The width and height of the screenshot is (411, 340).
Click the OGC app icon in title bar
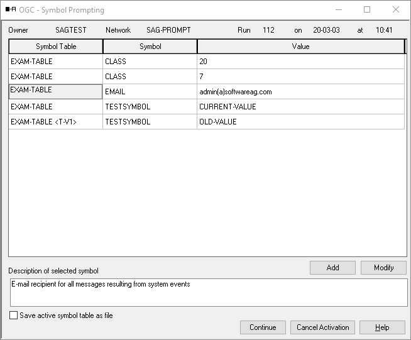[x=11, y=10]
